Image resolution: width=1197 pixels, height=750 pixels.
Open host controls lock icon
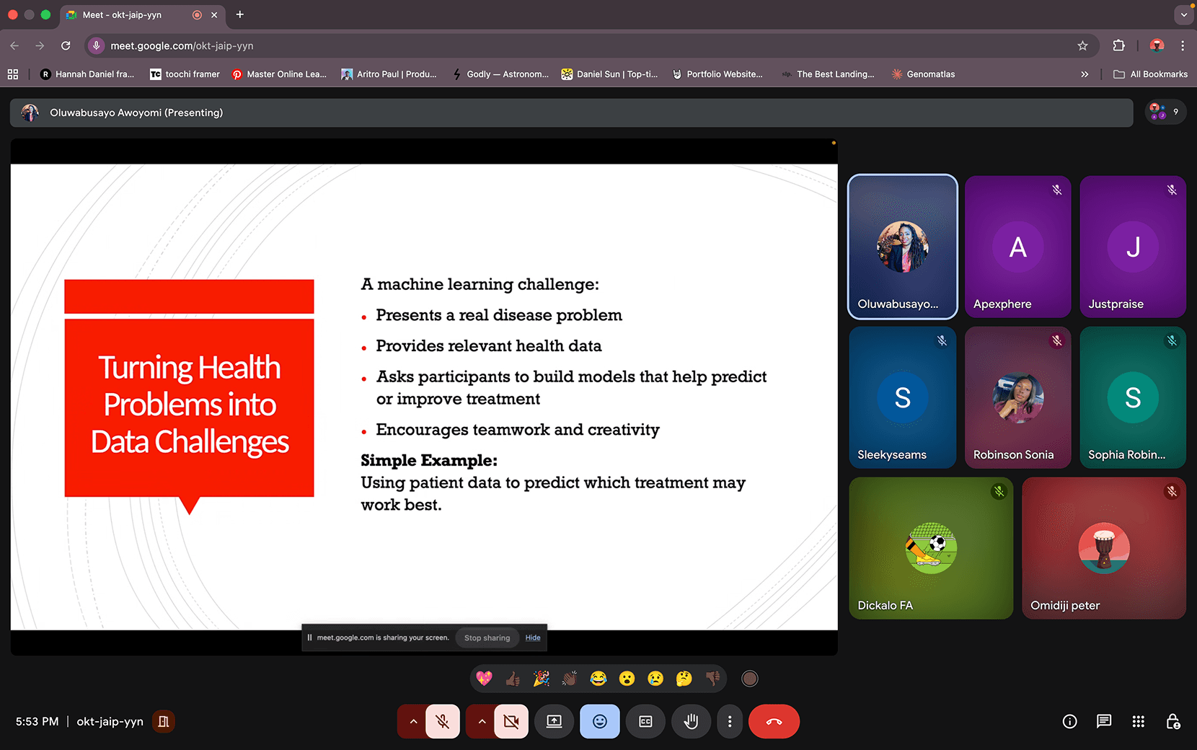pos(1172,721)
